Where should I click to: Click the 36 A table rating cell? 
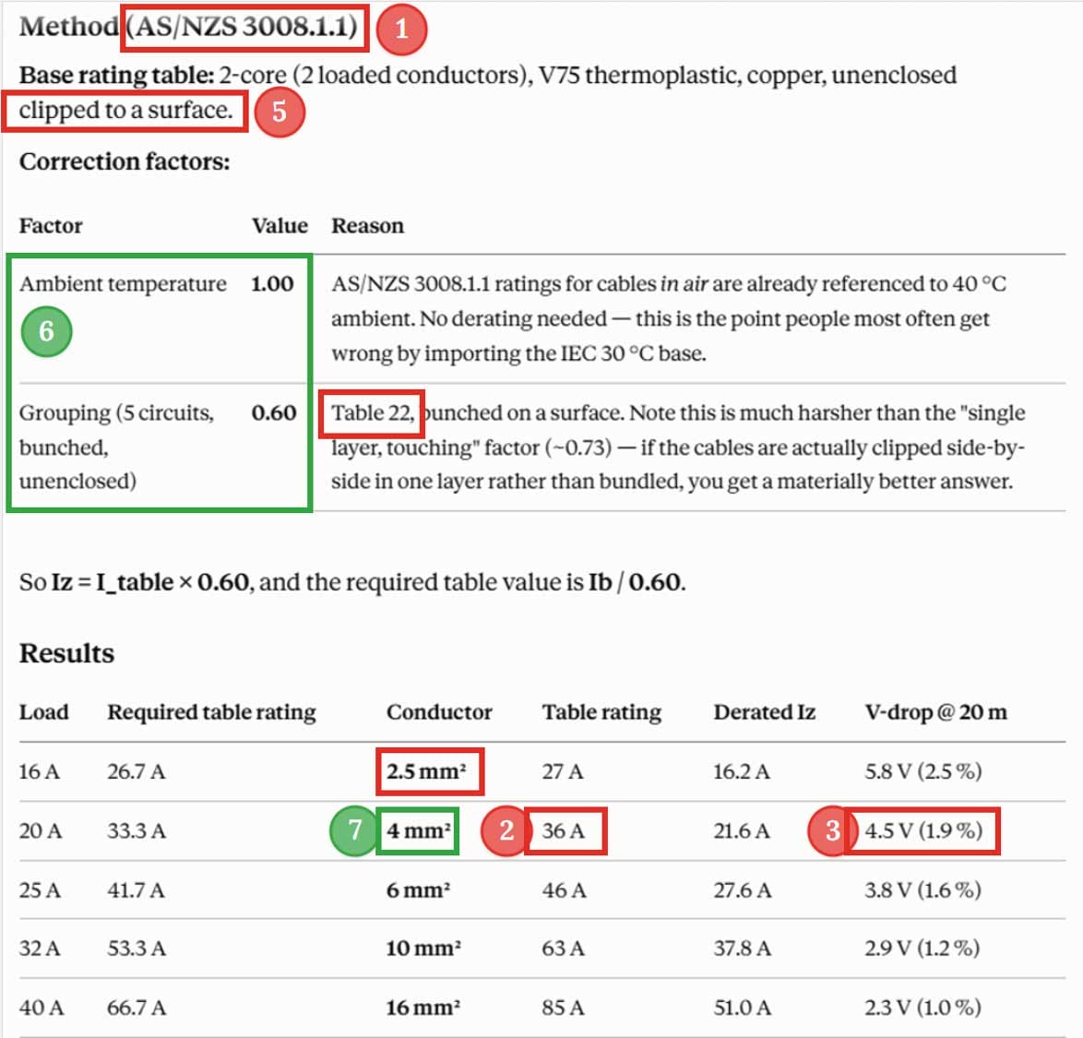click(x=565, y=830)
